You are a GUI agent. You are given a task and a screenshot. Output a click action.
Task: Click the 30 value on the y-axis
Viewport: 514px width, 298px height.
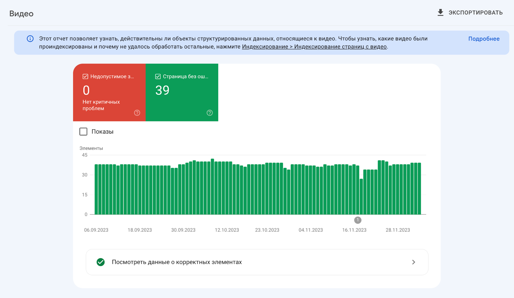[84, 175]
